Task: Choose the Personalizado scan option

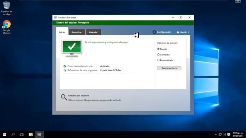Action: tap(158, 60)
